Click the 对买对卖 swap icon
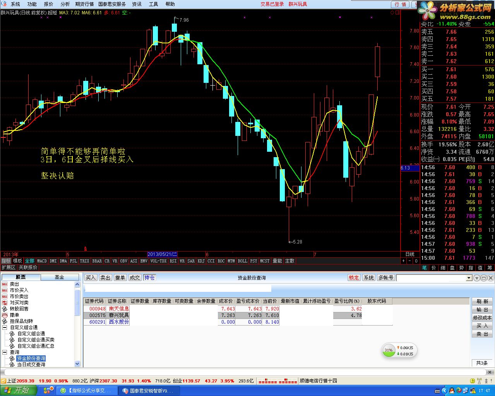The height and width of the screenshot is (396, 495). [x=5, y=303]
